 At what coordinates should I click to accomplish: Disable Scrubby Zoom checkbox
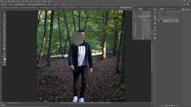(38, 4)
